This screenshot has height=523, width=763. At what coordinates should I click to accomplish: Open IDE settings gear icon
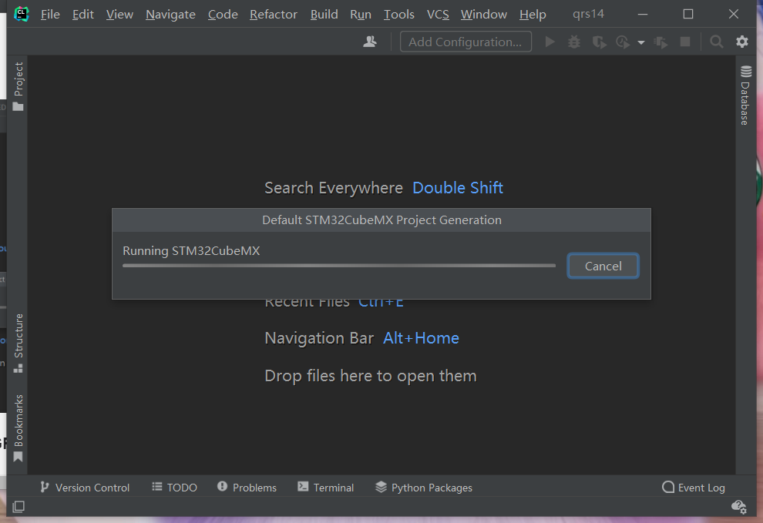742,42
